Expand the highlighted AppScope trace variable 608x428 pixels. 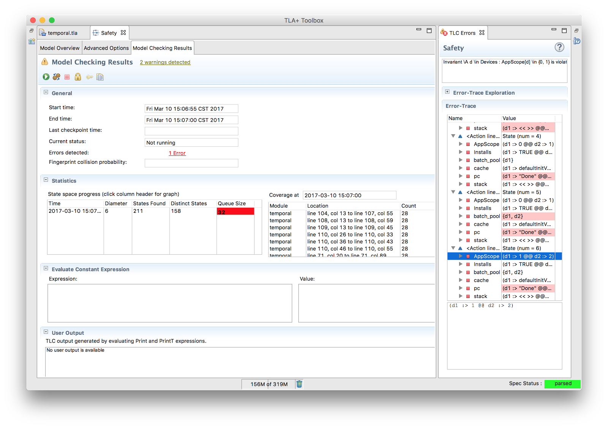click(x=461, y=256)
